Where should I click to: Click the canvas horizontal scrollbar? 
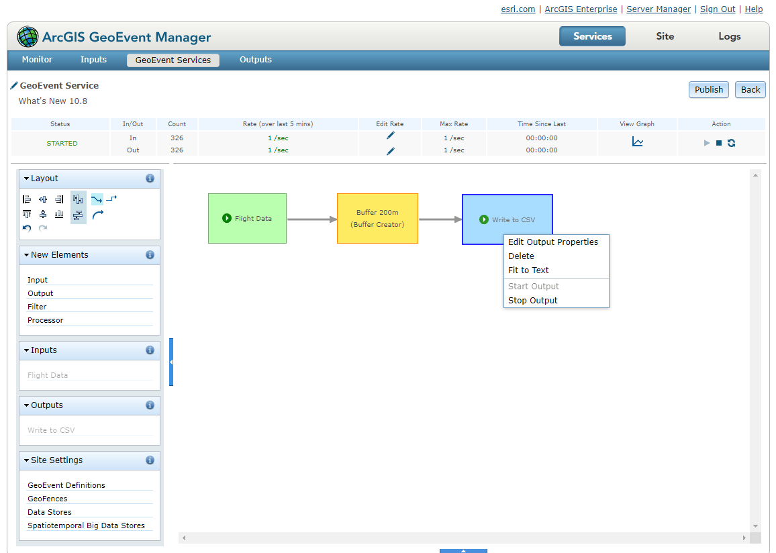(463, 537)
